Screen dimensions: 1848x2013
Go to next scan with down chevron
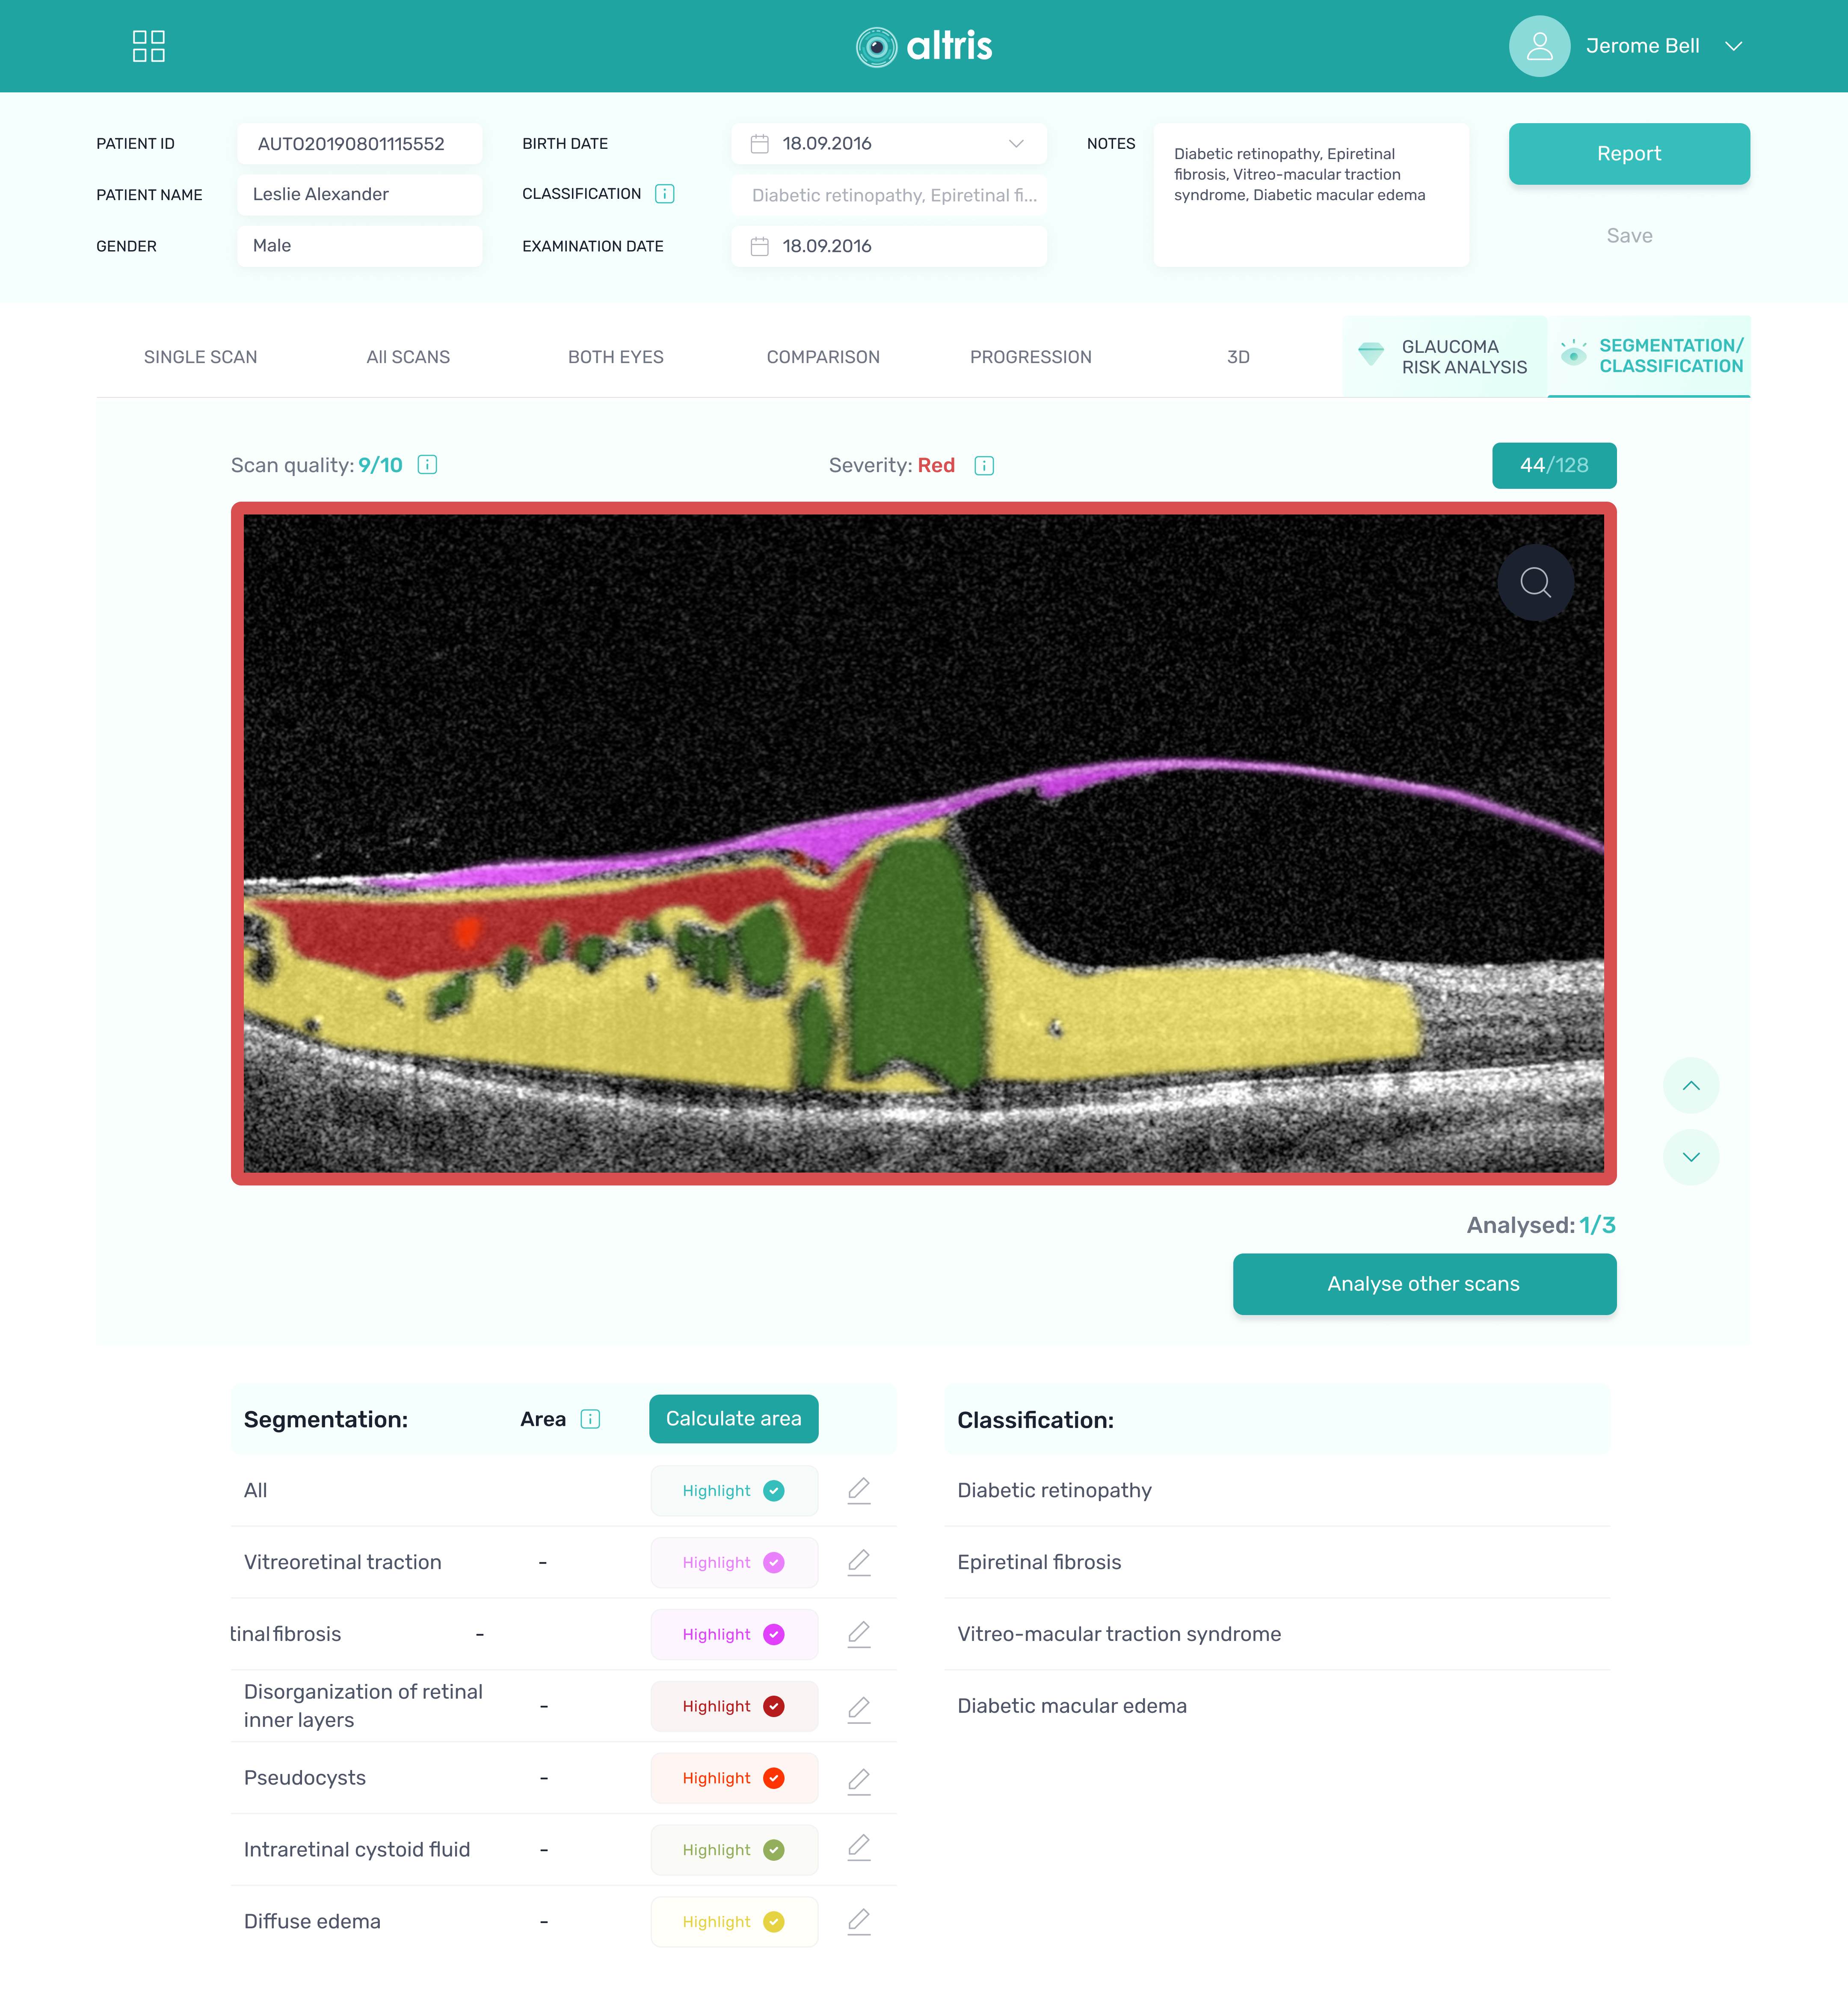tap(1691, 1157)
